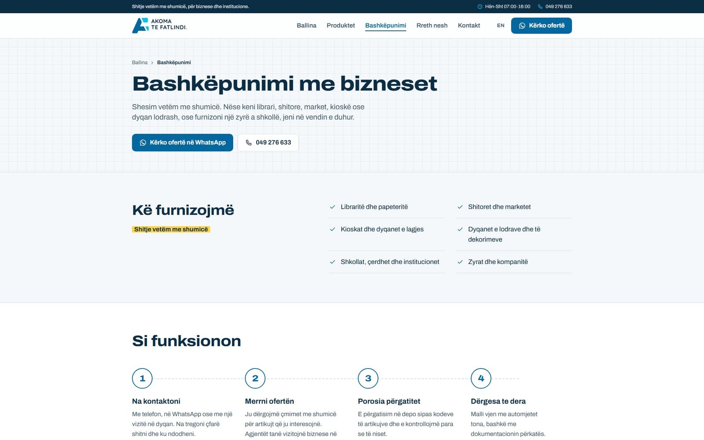Click the step 2 circle
The height and width of the screenshot is (440, 704).
point(255,378)
